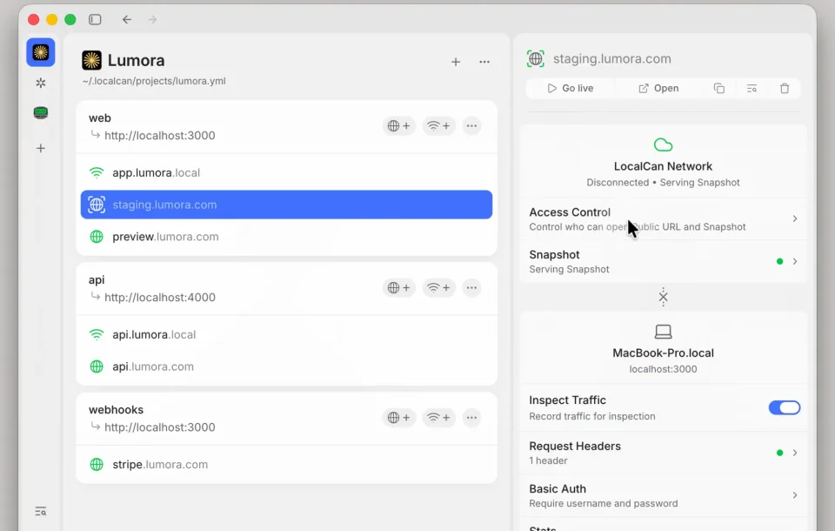Add a public URL to the webhooks service
The height and width of the screenshot is (531, 835).
(x=399, y=418)
